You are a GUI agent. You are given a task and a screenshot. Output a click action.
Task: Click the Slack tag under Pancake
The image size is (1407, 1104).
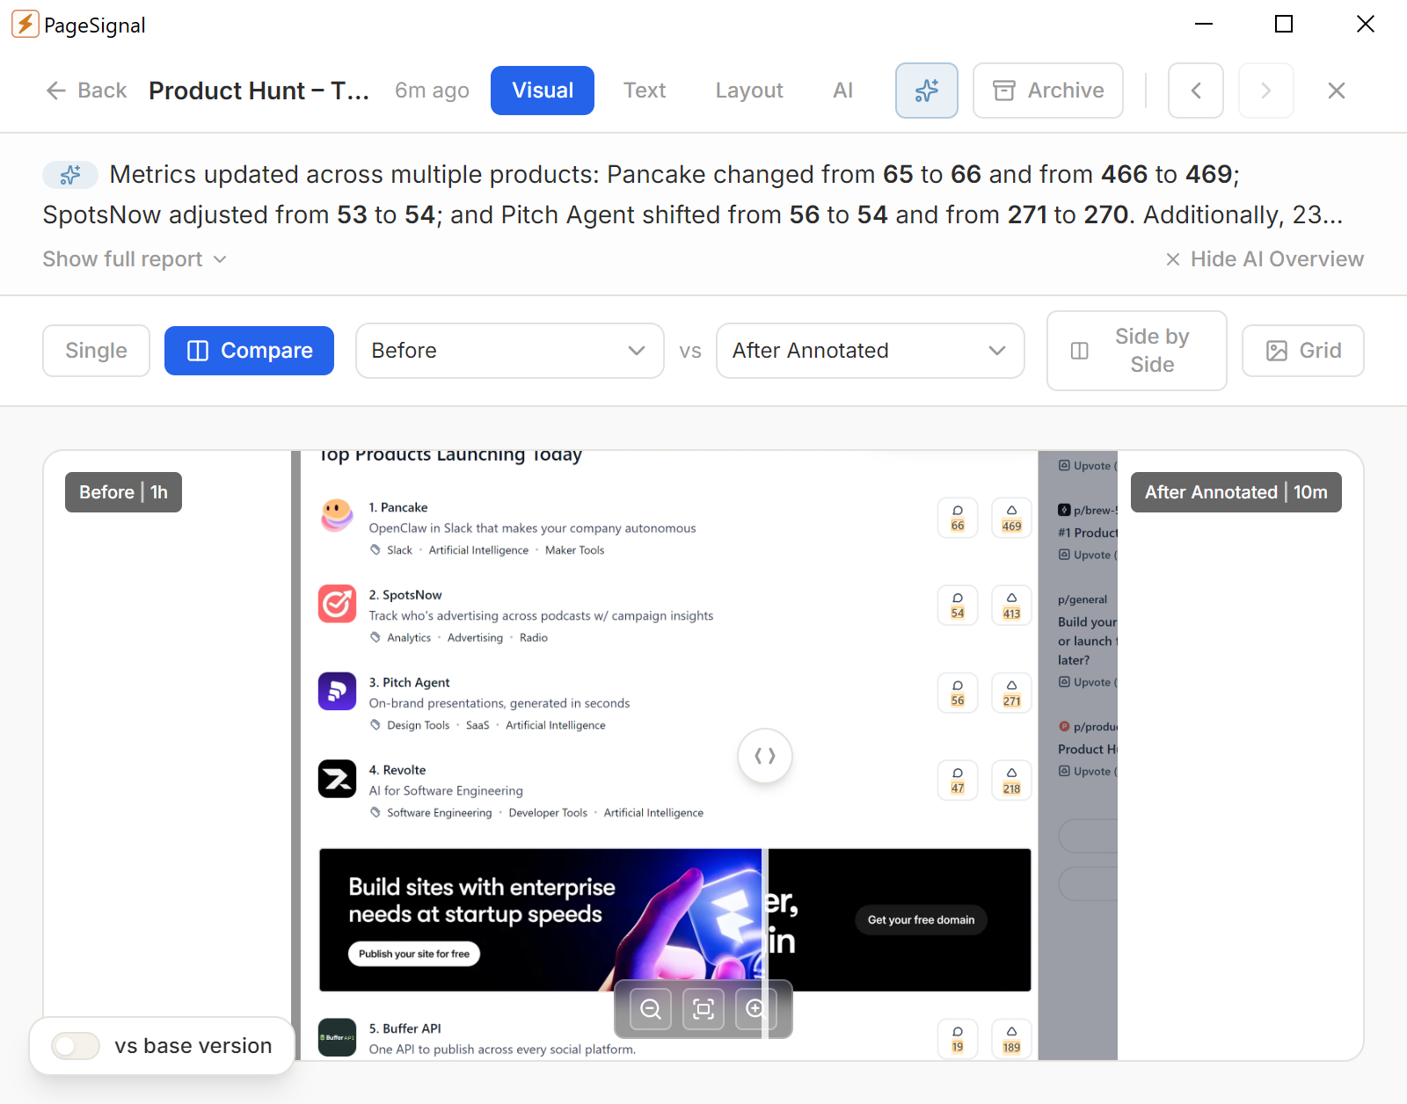[x=399, y=550]
